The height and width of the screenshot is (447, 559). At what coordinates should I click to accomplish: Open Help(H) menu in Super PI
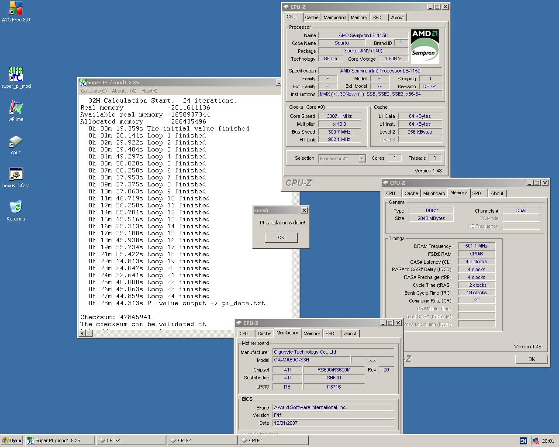tap(149, 91)
